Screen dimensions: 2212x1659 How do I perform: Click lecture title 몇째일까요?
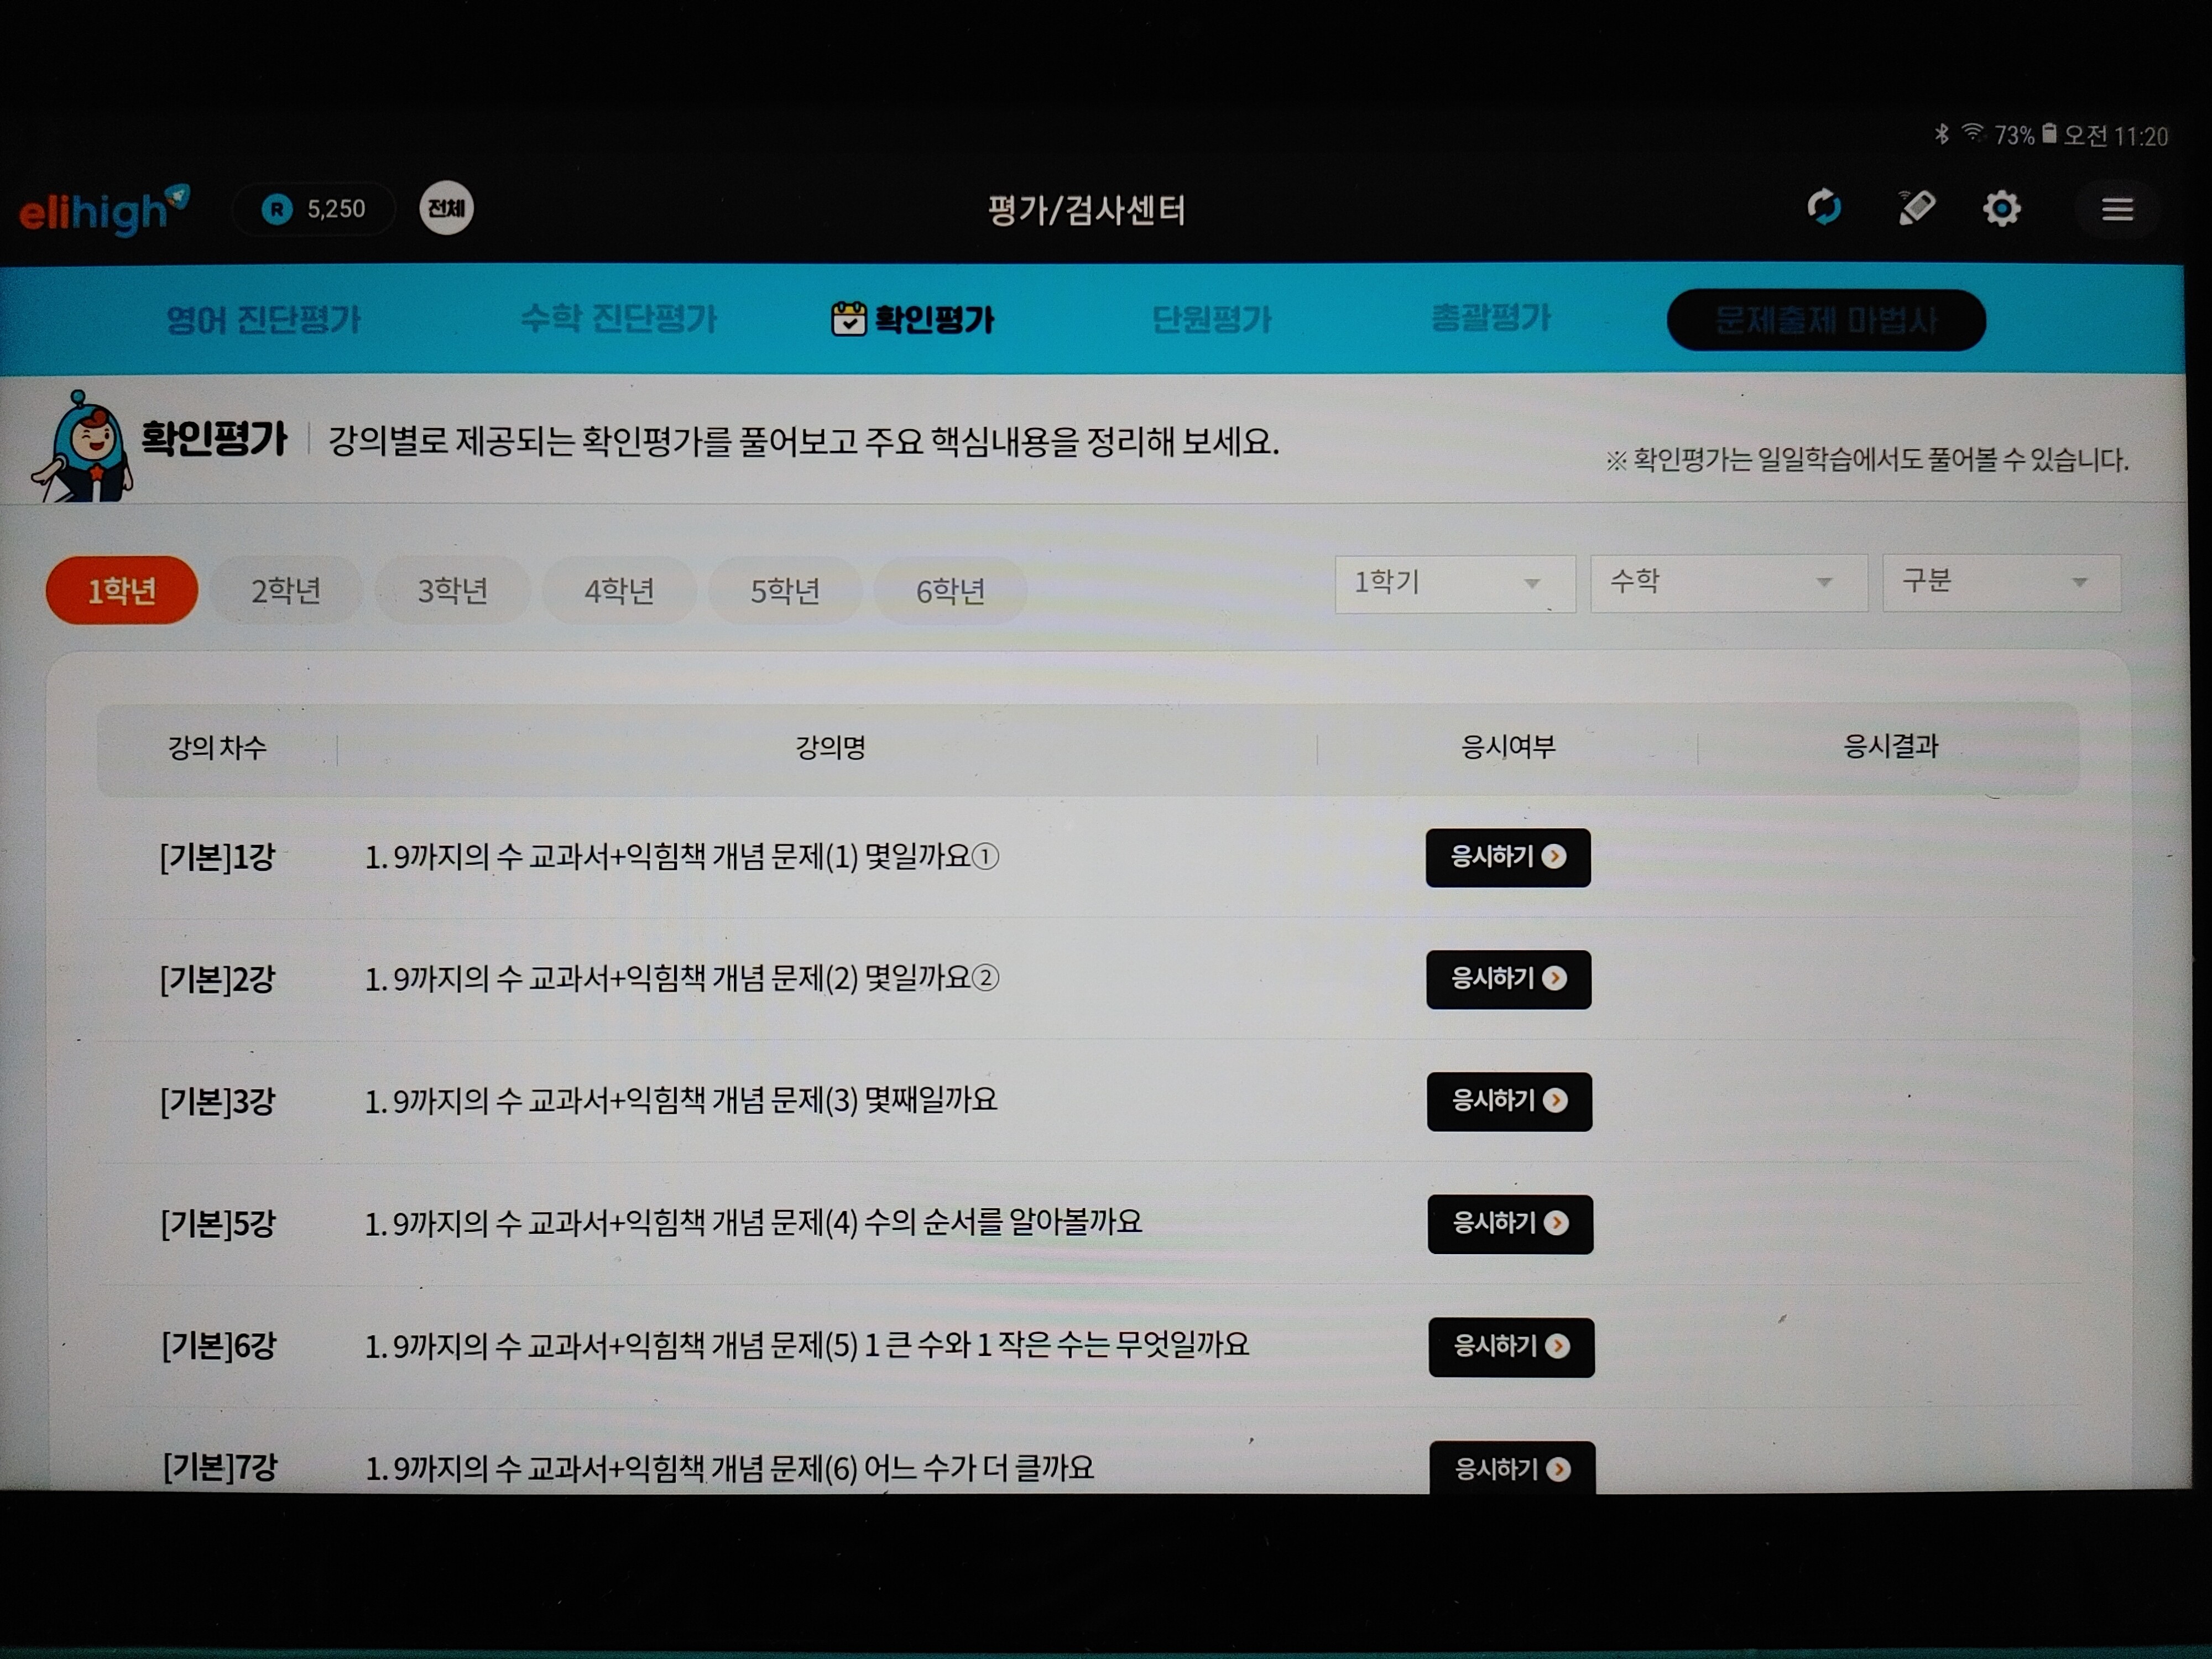point(681,1101)
